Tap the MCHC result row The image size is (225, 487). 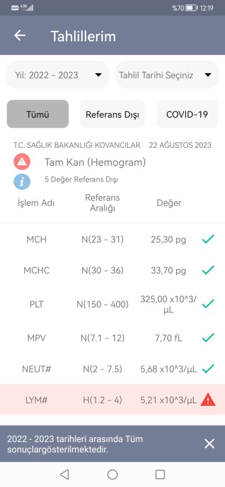coord(112,270)
